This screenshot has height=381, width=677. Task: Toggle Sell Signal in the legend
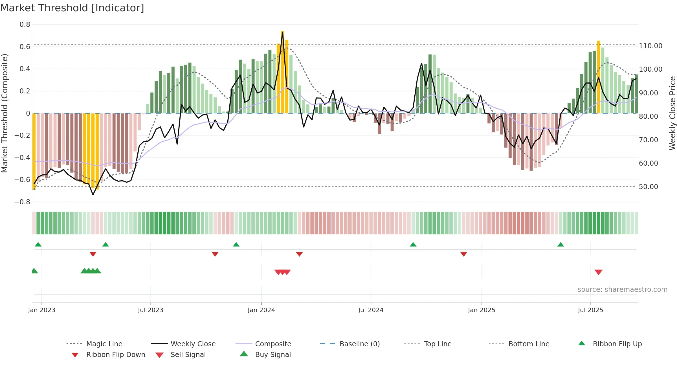(x=181, y=354)
